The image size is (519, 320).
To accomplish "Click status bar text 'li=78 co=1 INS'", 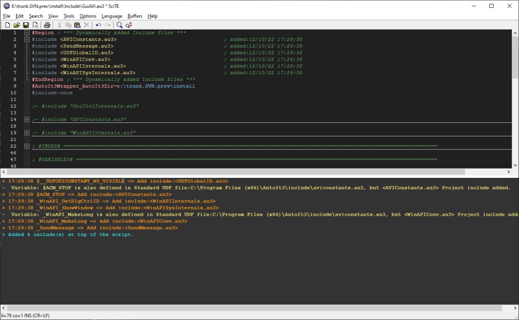I will pyautogui.click(x=25, y=315).
